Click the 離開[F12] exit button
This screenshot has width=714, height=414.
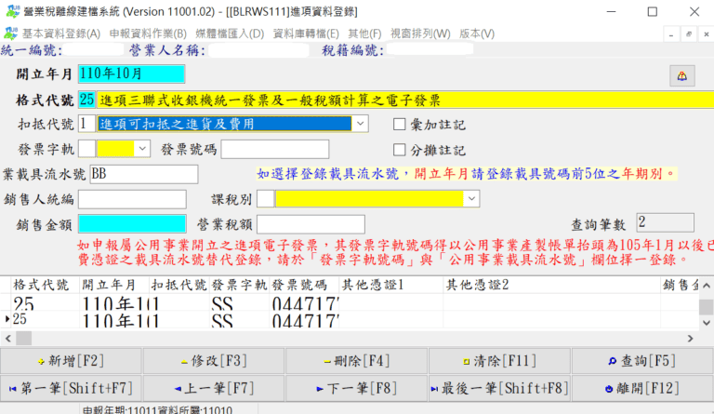[642, 389]
